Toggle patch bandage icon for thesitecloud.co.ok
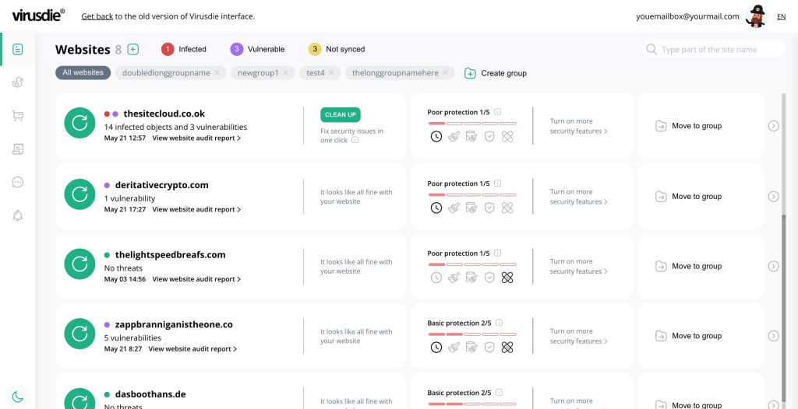 pos(507,136)
